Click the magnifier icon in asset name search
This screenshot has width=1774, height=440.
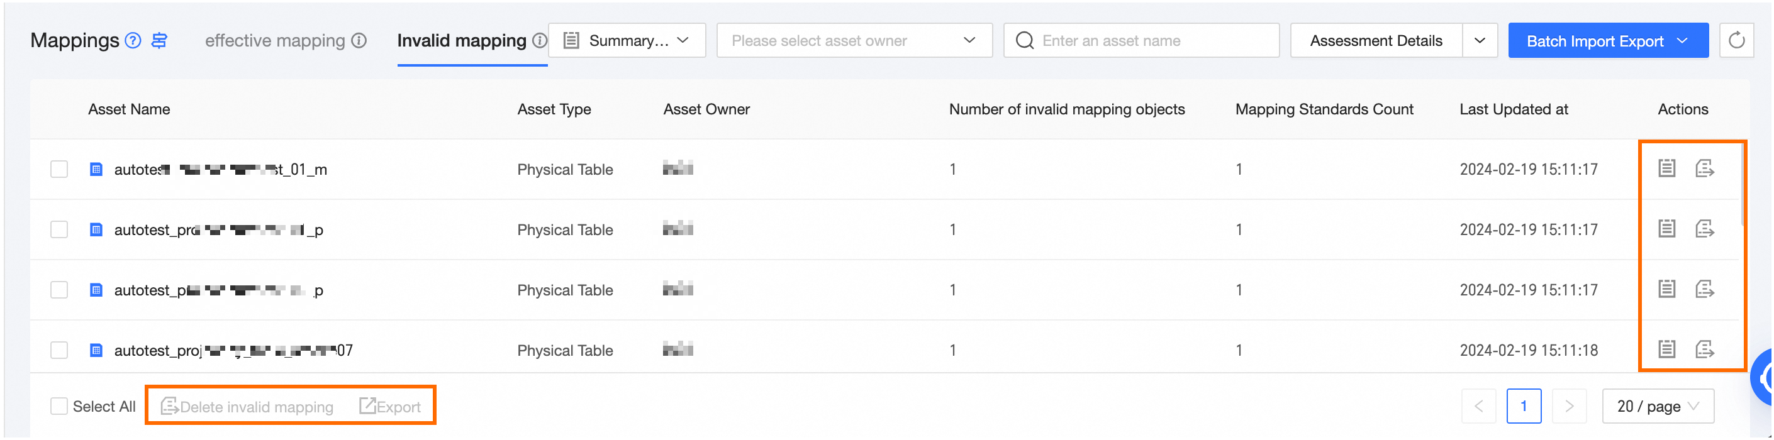(x=1025, y=41)
